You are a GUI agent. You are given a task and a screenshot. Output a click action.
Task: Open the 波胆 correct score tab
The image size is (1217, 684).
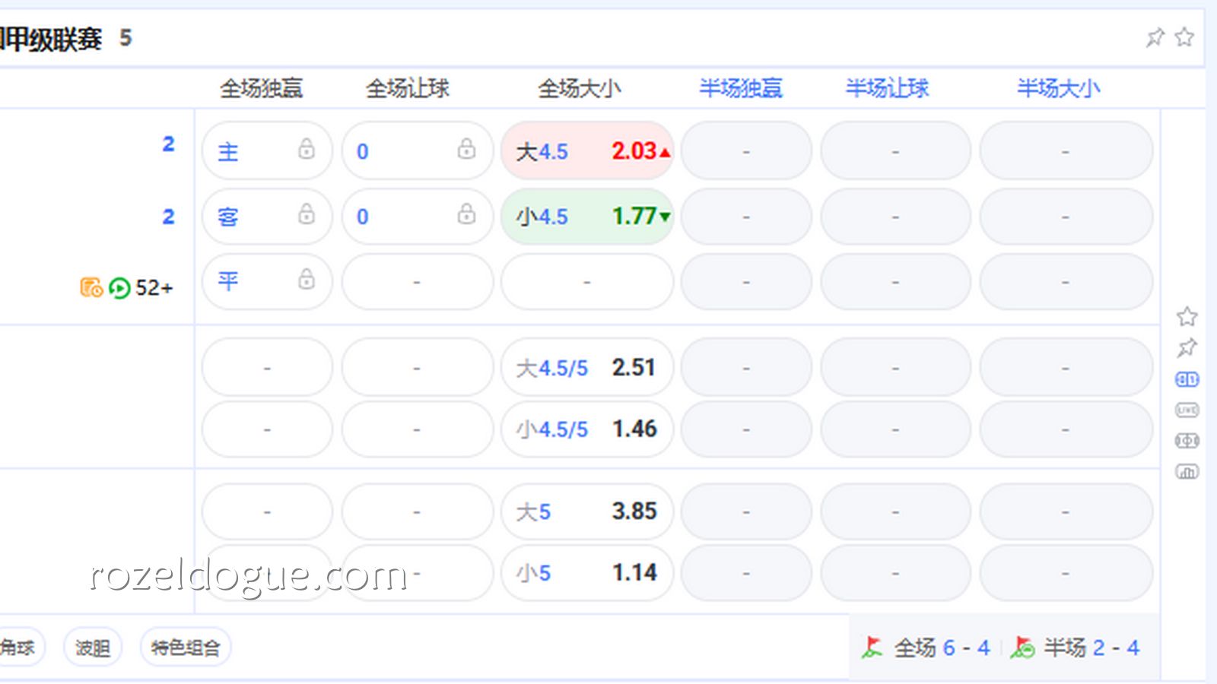pyautogui.click(x=93, y=648)
